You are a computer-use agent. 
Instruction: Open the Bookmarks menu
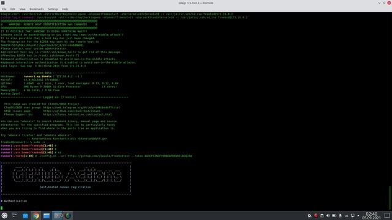pos(37,9)
